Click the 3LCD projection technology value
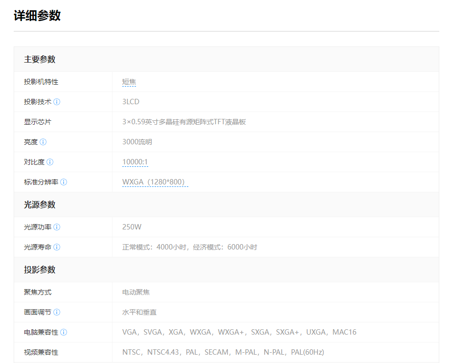This screenshot has height=363, width=452. [x=131, y=102]
